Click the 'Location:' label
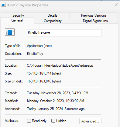120x127 pixels. 12,65
